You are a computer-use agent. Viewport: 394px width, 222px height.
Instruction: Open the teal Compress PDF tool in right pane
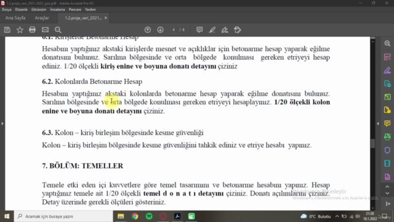click(x=387, y=163)
